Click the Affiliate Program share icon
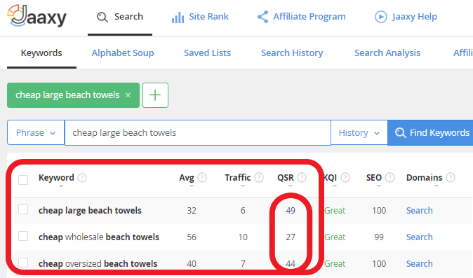473x278 pixels. (x=262, y=17)
